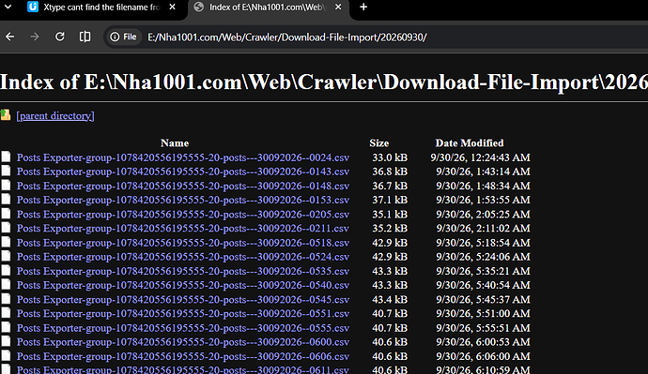Open the posts file ending 0555.csv
This screenshot has width=648, height=374.
point(183,328)
